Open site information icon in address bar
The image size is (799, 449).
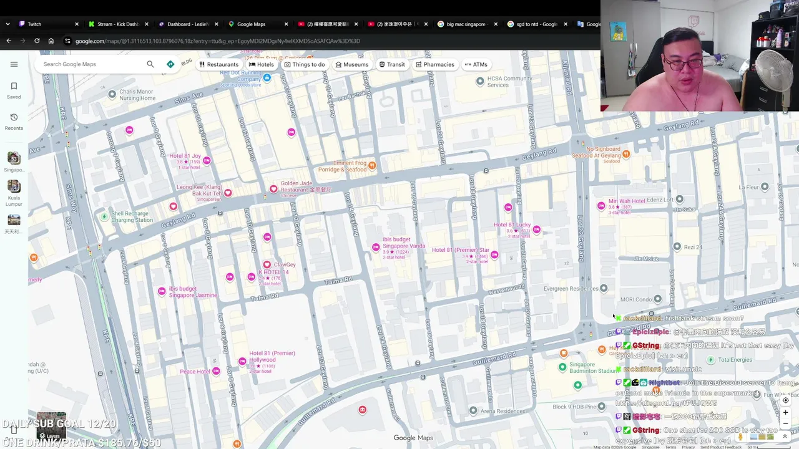pyautogui.click(x=67, y=41)
